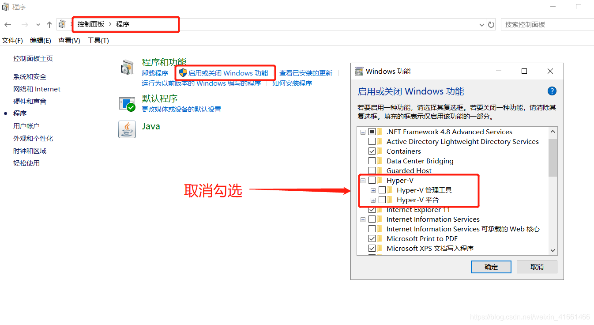Open 网络和 Internet category
Viewport: 594px width, 325px height.
37,89
